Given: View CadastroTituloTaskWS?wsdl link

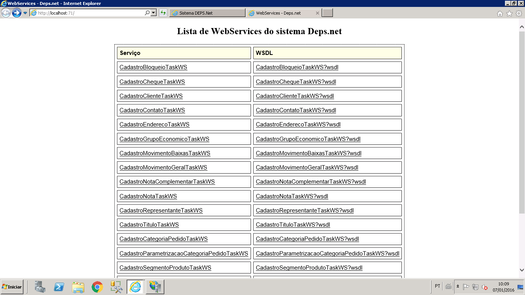Looking at the screenshot, I should (x=293, y=225).
